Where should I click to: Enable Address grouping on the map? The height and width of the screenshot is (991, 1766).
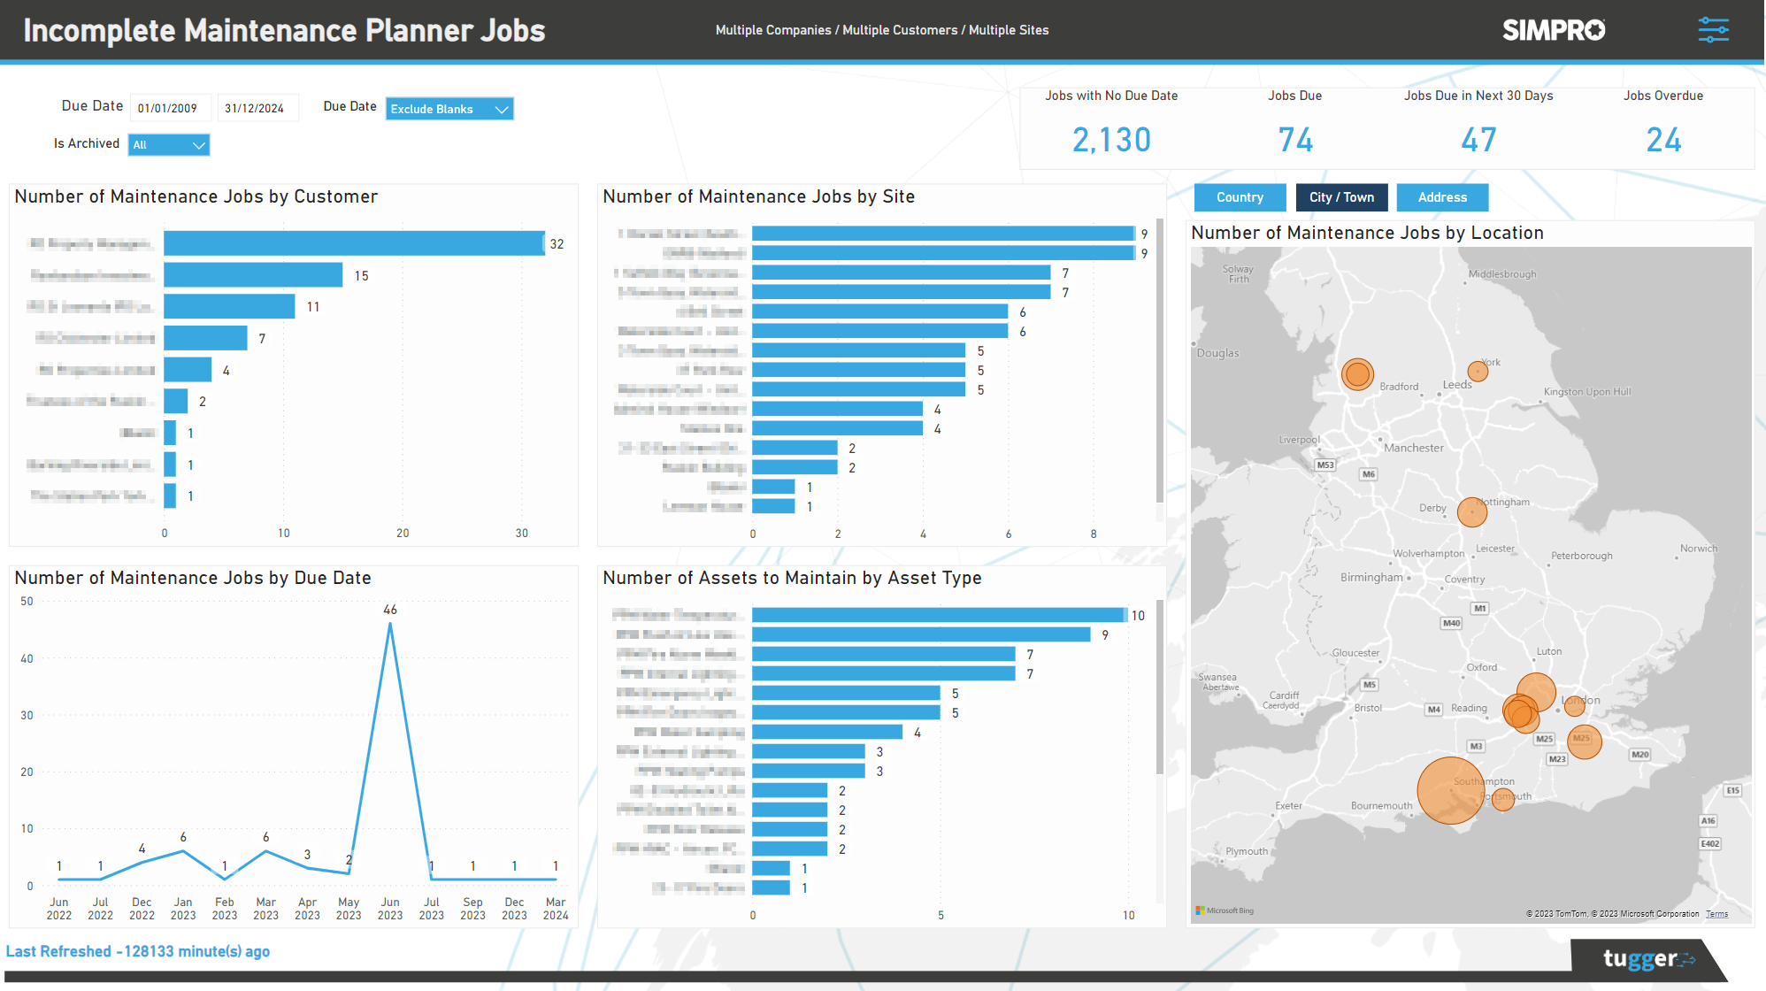coord(1442,197)
